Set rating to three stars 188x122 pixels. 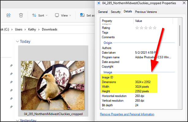146,28
